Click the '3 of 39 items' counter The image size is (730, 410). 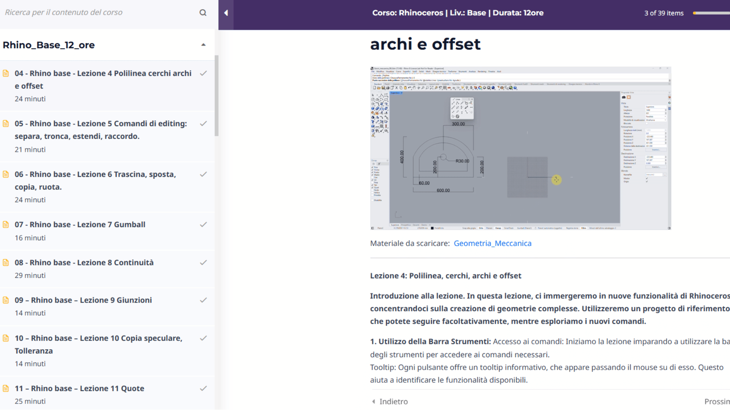[x=664, y=13]
